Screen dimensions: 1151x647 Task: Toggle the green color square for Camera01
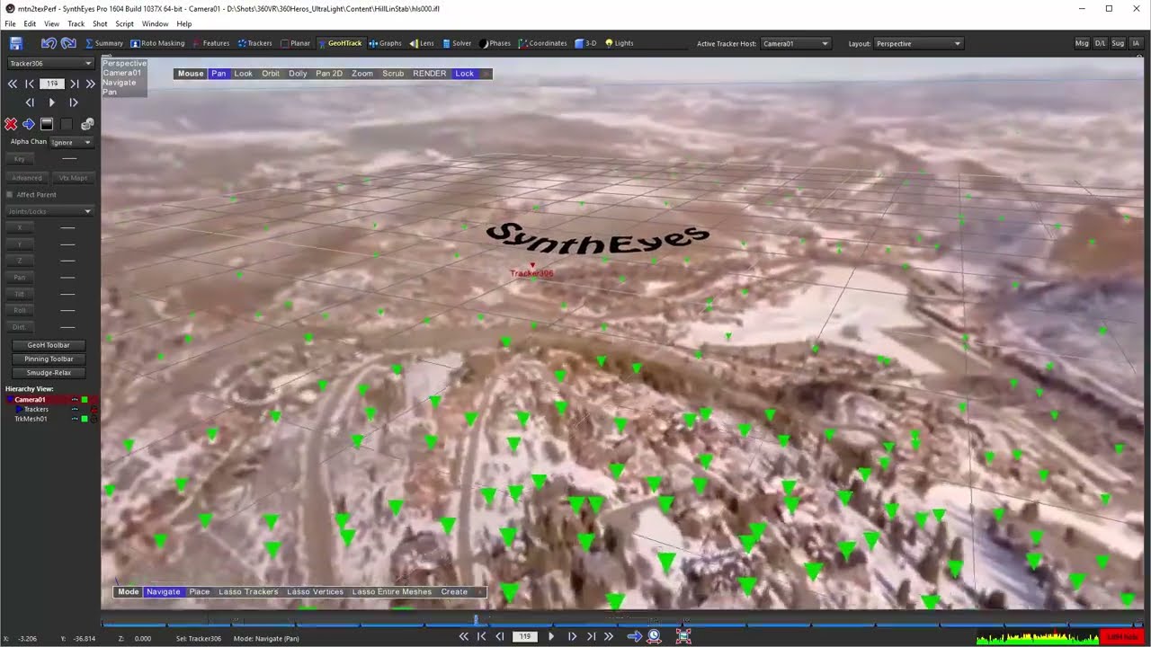[x=85, y=400]
